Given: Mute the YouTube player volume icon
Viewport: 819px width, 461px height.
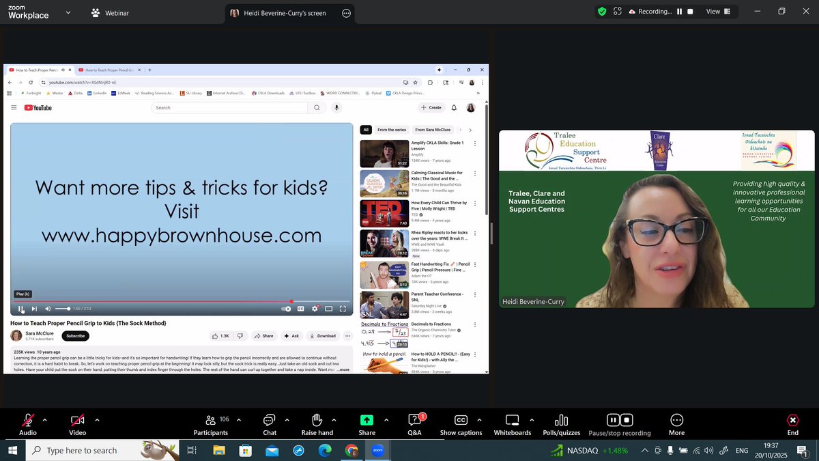Looking at the screenshot, I should pos(48,309).
